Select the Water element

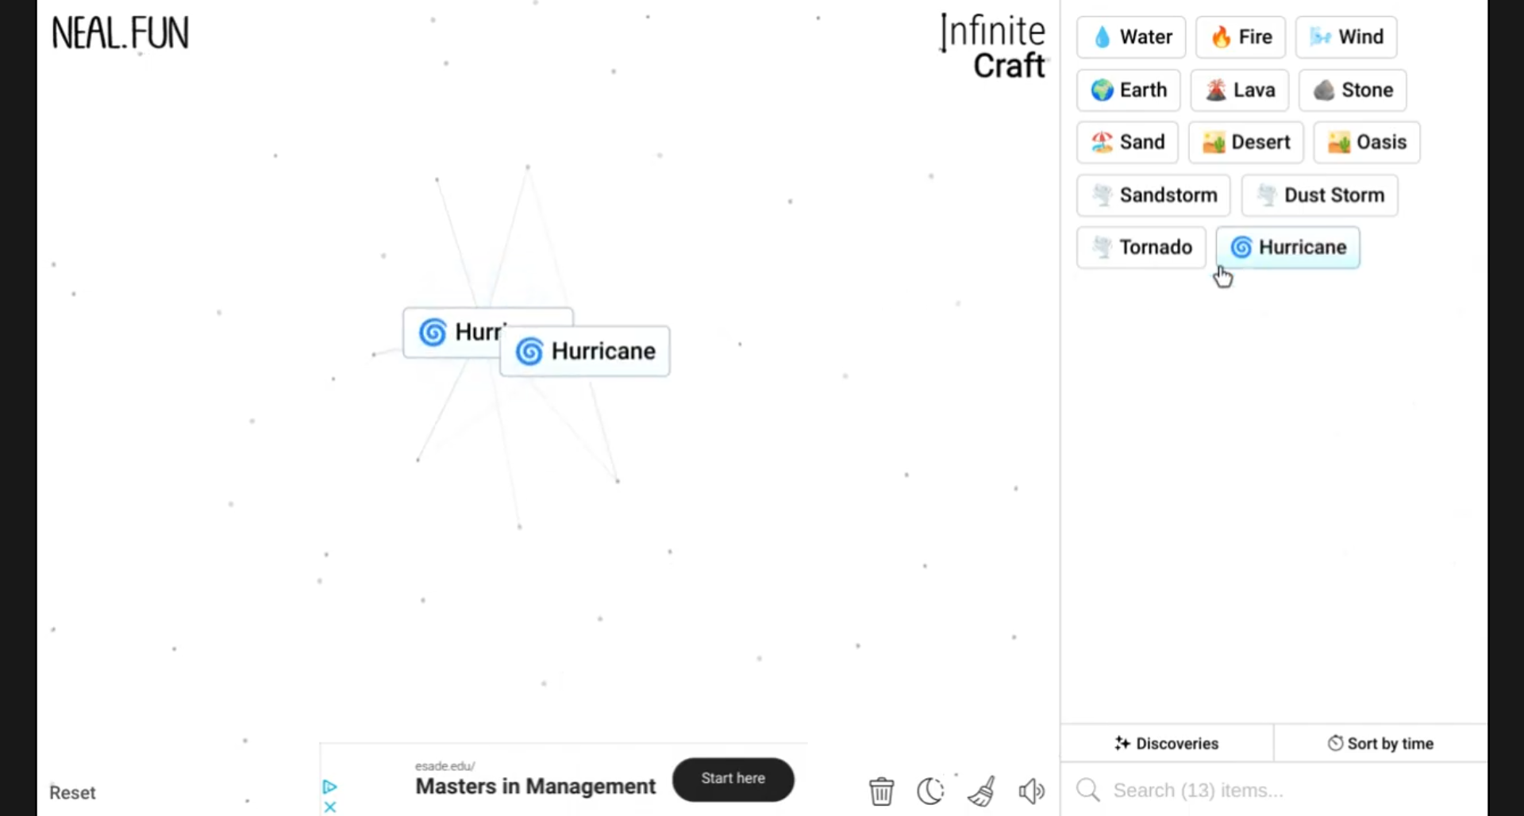1131,37
